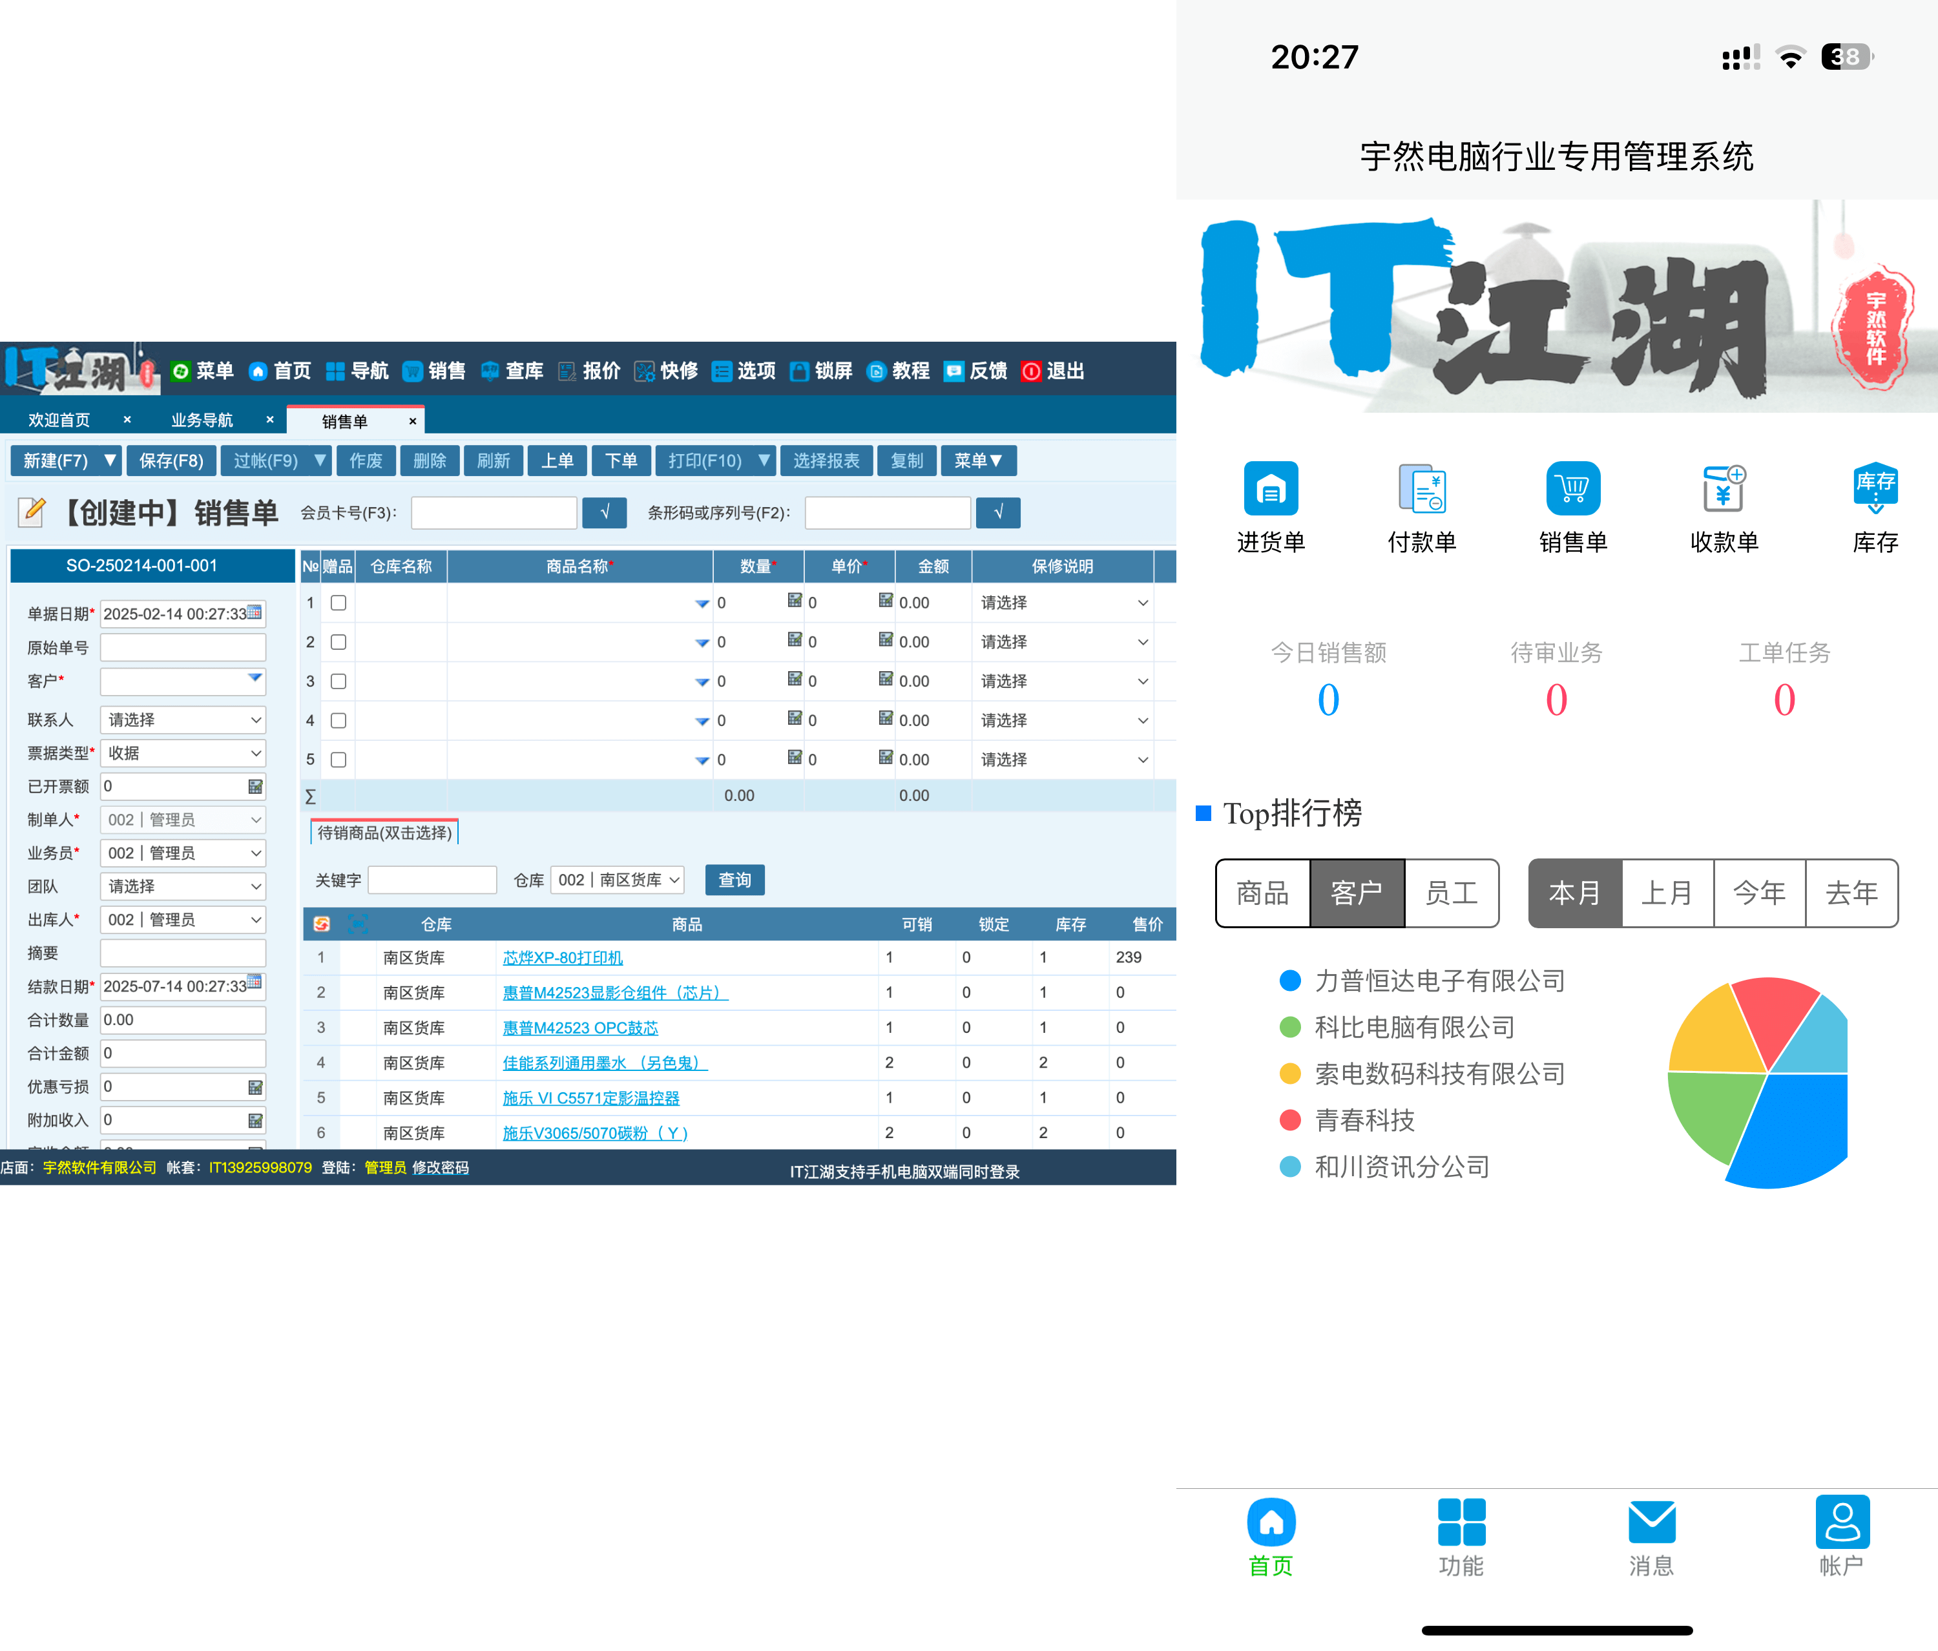The height and width of the screenshot is (1651, 1938).
Task: Expand the 票据类型 dropdown showing 收据
Action: (183, 754)
